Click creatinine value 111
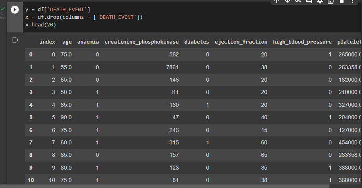The width and height of the screenshot is (362, 188). tap(174, 92)
